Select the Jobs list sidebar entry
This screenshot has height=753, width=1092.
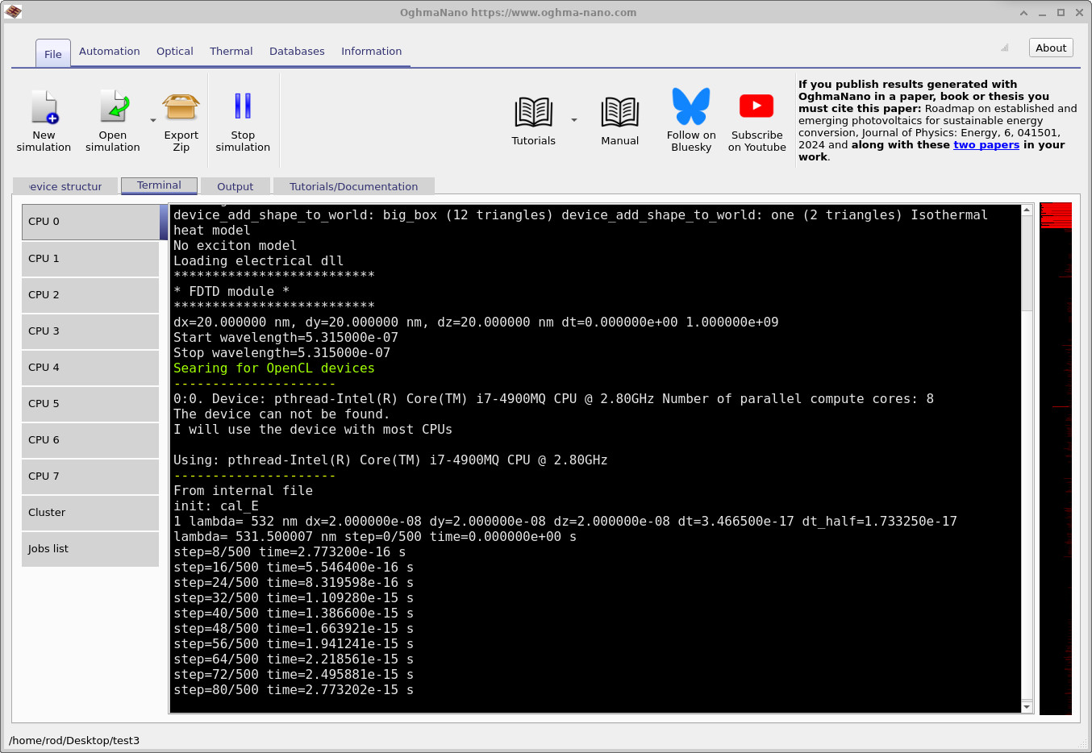pyautogui.click(x=90, y=548)
